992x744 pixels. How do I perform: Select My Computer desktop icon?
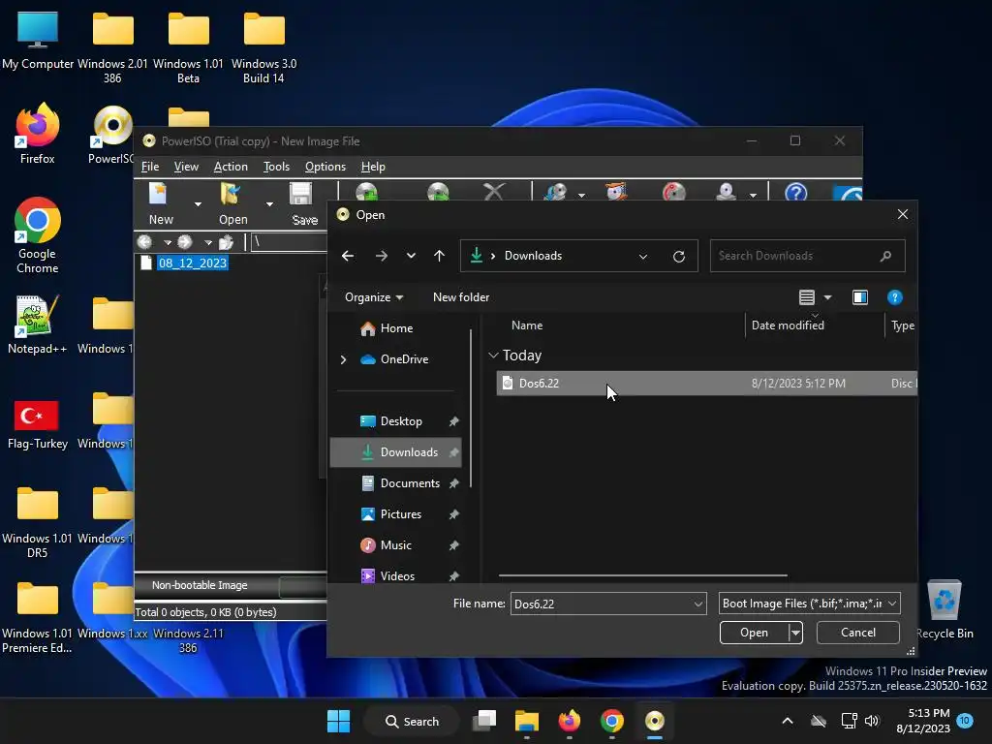pyautogui.click(x=38, y=39)
